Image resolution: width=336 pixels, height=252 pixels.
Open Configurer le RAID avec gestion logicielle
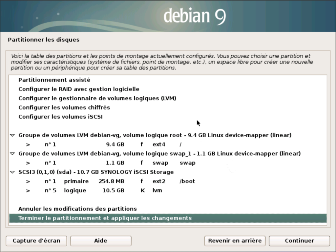point(79,89)
